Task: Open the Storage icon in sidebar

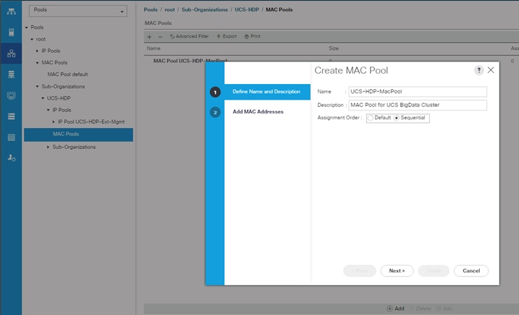Action: (x=11, y=117)
